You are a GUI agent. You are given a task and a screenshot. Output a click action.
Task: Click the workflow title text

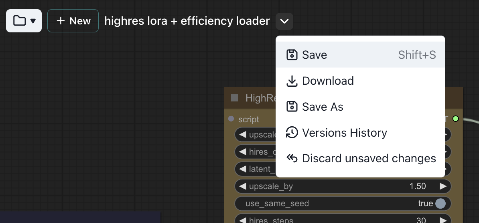tap(187, 21)
